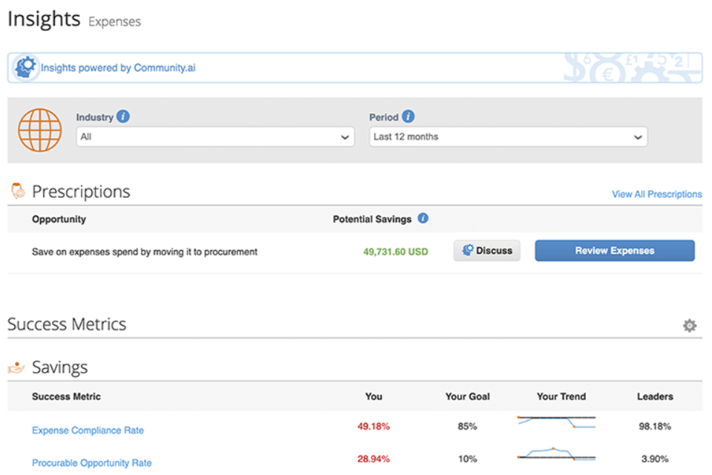This screenshot has width=712, height=475.
Task: Click the Leaders column header
Action: click(655, 396)
